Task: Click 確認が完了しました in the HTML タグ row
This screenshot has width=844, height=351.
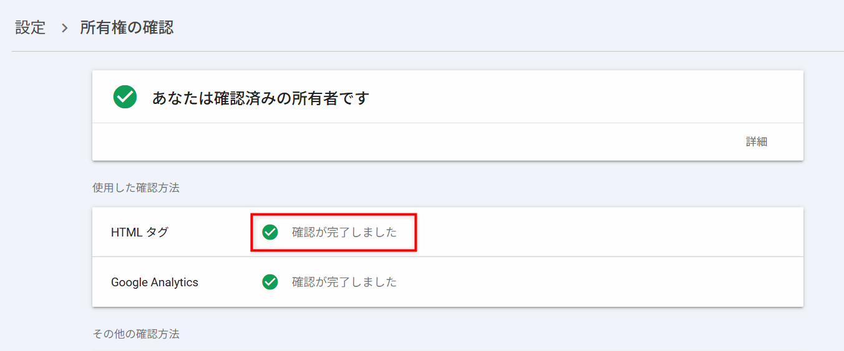Action: pyautogui.click(x=344, y=232)
